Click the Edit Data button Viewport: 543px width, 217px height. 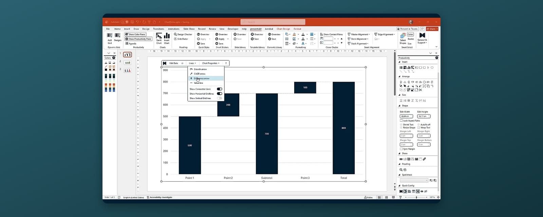coord(174,63)
